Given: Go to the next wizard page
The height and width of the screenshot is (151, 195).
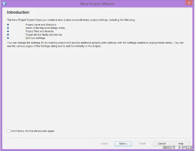Looking at the screenshot, I should [x=123, y=144].
